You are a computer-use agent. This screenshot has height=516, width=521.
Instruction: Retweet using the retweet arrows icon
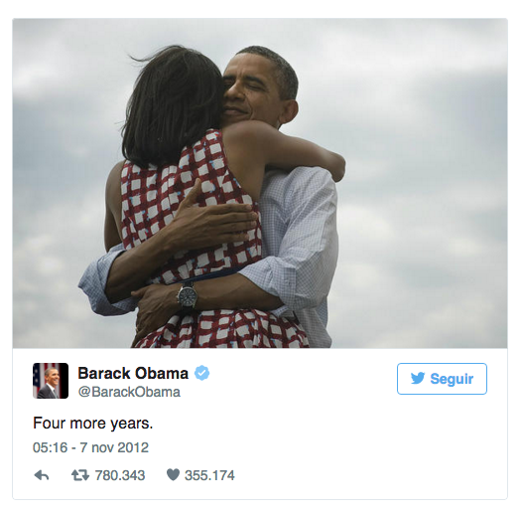(x=80, y=475)
